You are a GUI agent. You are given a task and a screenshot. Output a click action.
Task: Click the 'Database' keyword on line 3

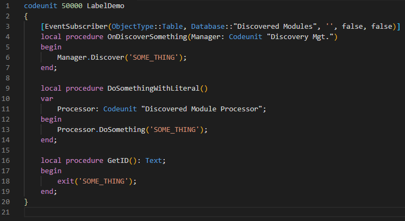point(208,26)
